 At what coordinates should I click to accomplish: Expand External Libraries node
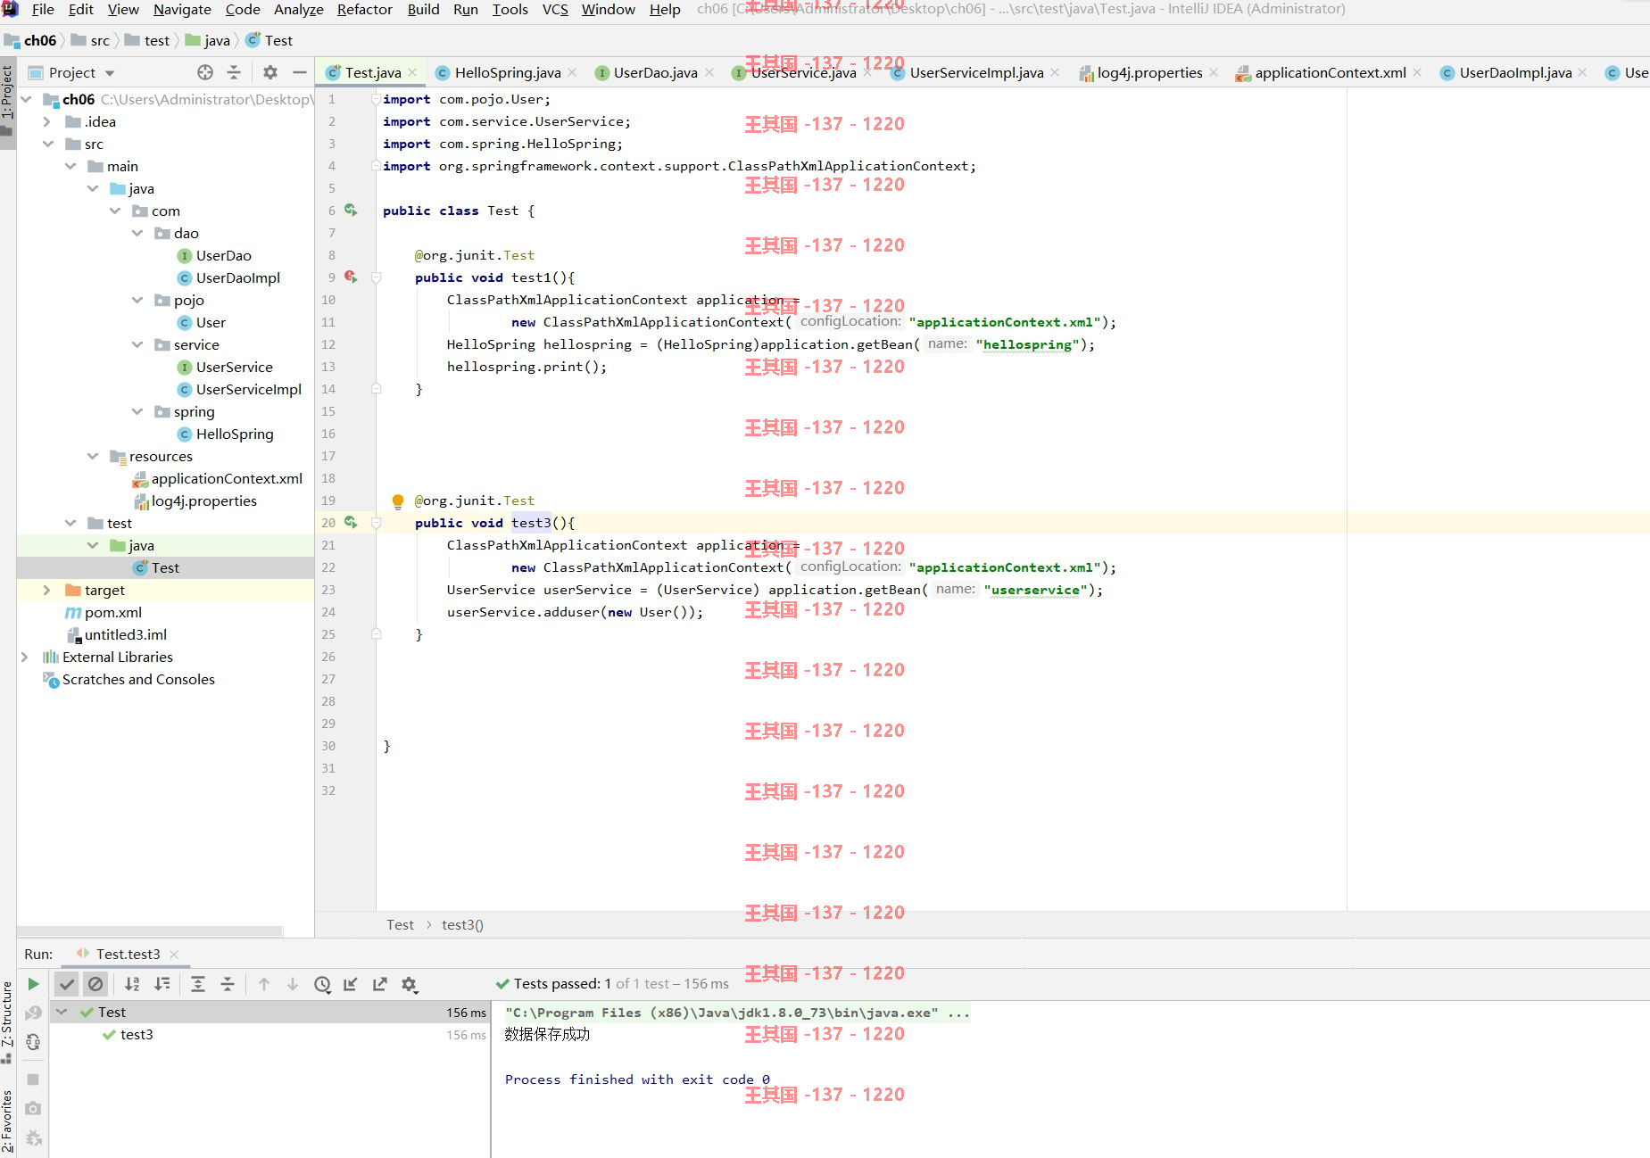(x=25, y=657)
